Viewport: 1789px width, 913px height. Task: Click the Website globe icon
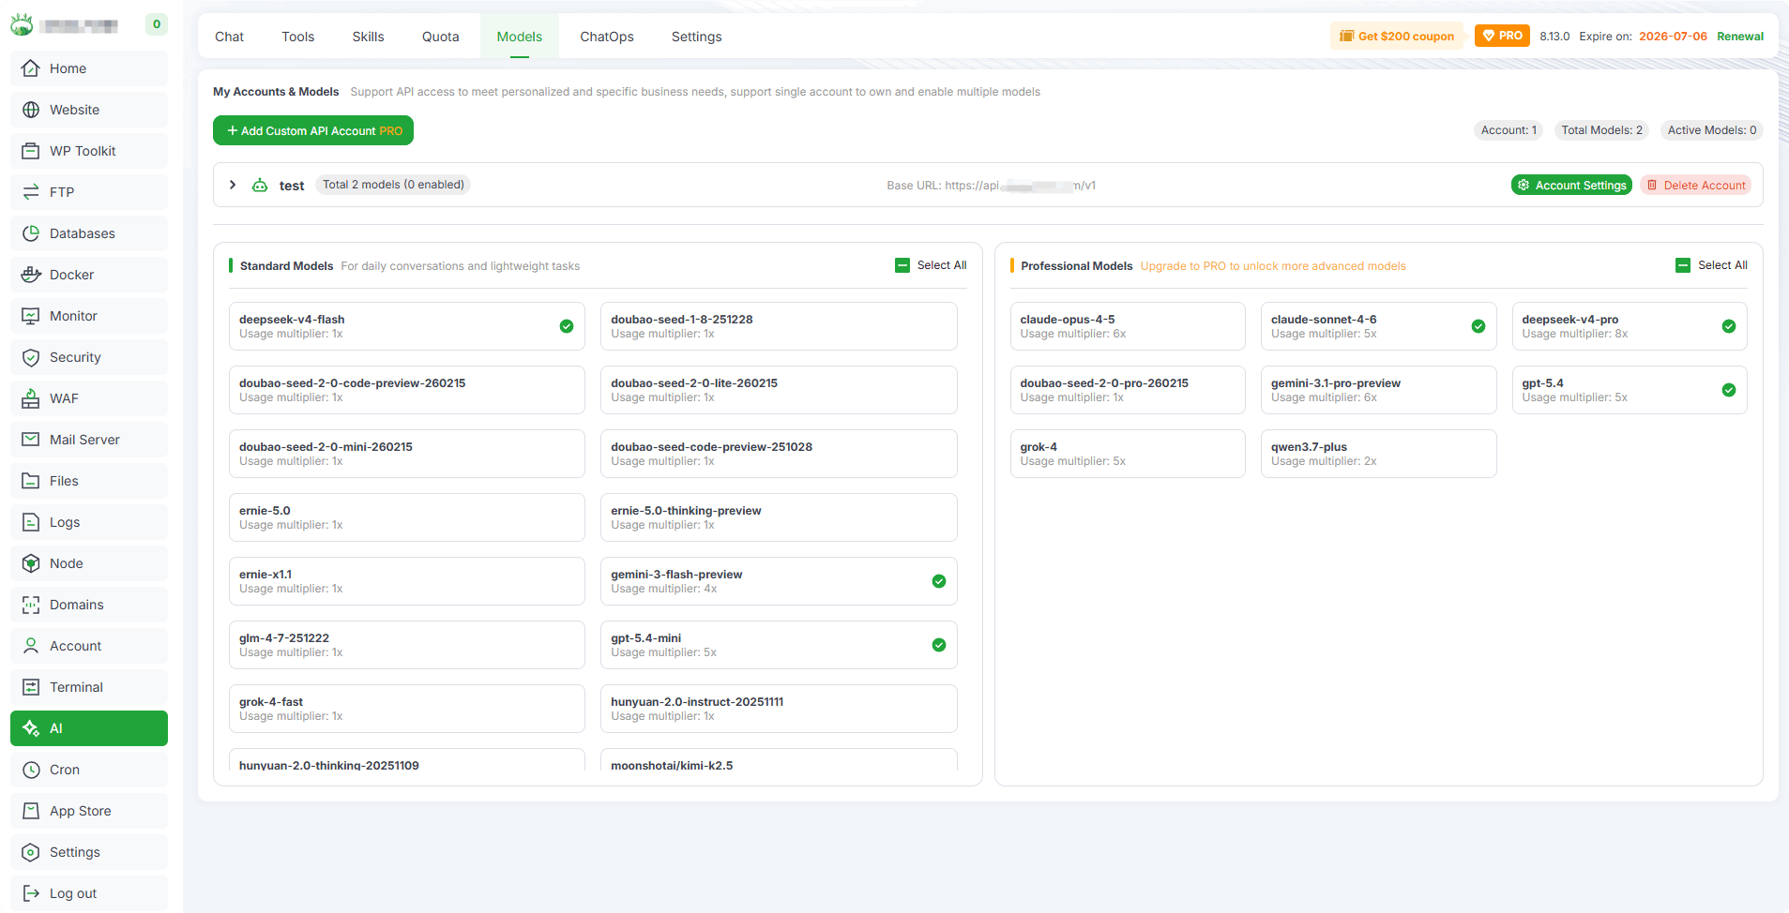[31, 110]
